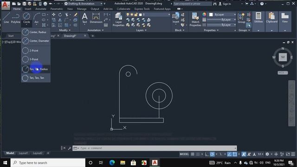Click the Erase tool icon
The width and height of the screenshot is (297, 167).
point(75,14)
